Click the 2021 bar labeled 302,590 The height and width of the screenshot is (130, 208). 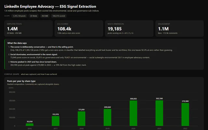(x=159, y=113)
